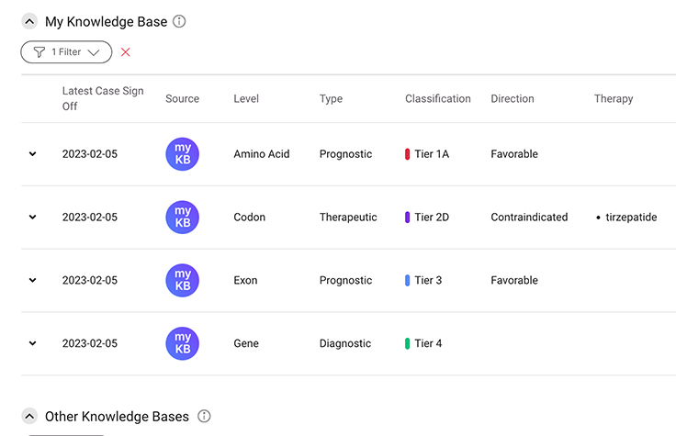Click the red Tier 1A color marker
Screen dimensions: 676x436
(408, 154)
